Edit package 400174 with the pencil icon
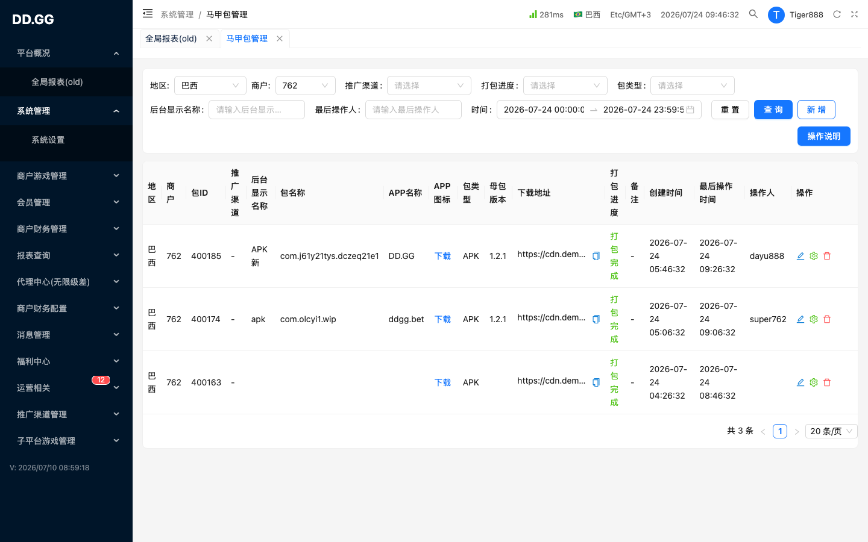Screen dimensions: 868x542 800,319
